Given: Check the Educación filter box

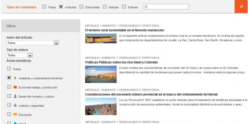Looking at the screenshot, I should pyautogui.click(x=9, y=114).
